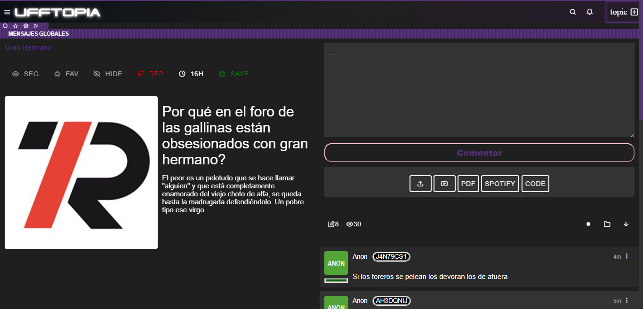Click the comment 'Si los foreros se pelean'
This screenshot has width=643, height=309.
pyautogui.click(x=430, y=277)
